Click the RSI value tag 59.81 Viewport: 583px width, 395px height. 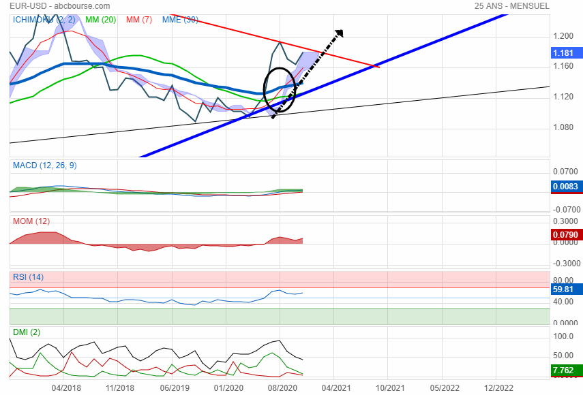[567, 289]
